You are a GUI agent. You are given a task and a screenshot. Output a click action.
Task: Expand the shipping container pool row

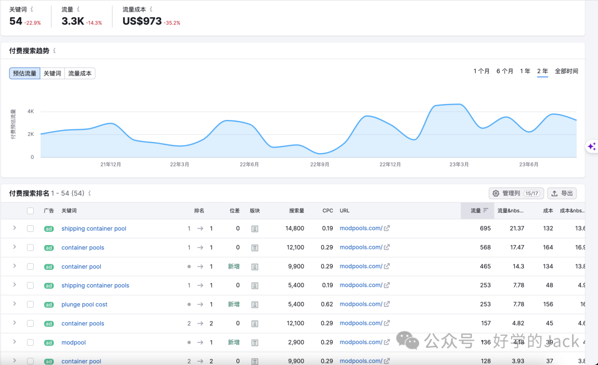pos(14,228)
